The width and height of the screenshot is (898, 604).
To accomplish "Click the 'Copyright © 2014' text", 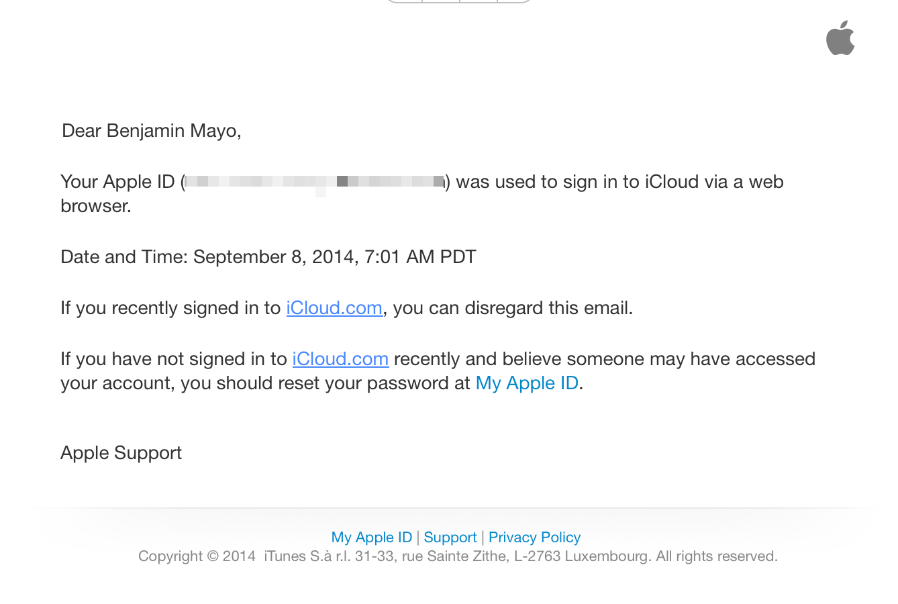I will (x=197, y=556).
